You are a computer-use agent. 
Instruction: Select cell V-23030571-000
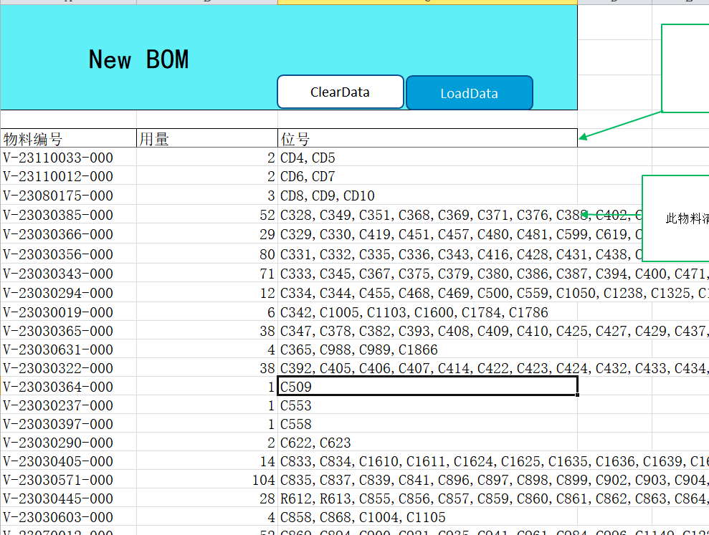coord(68,479)
